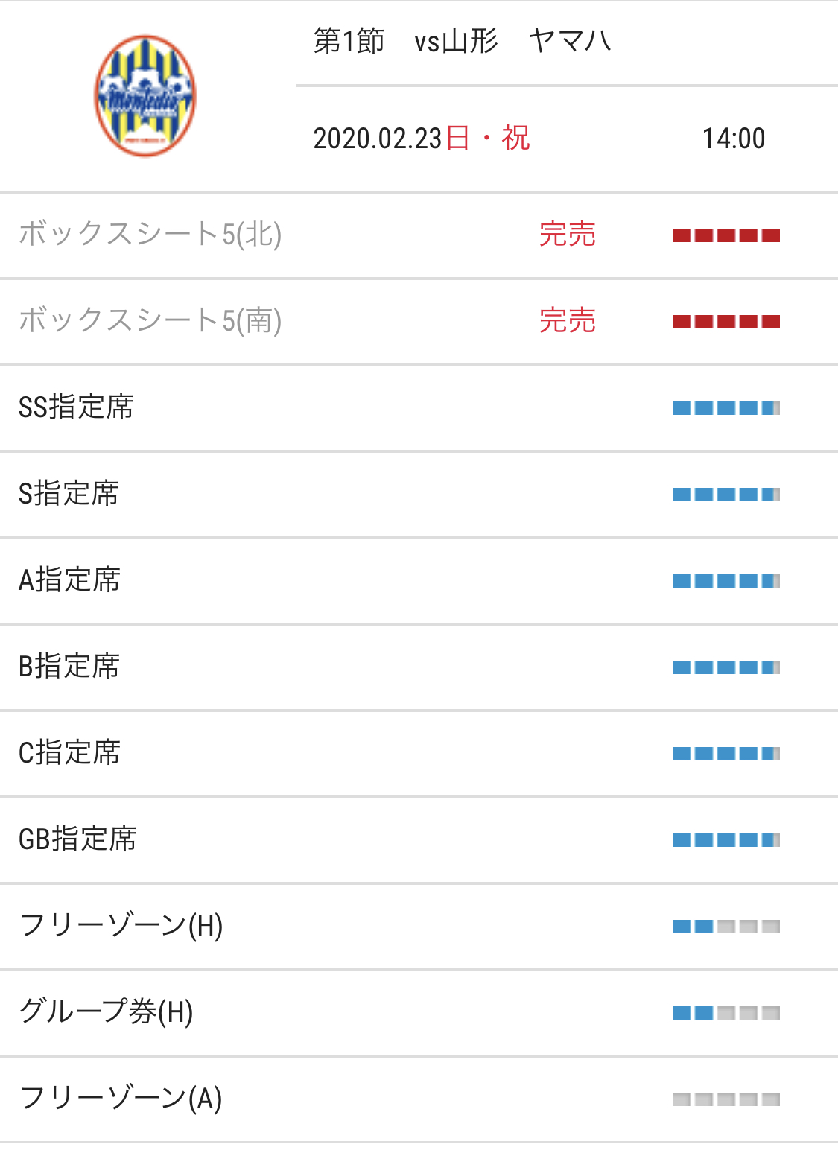Click the 完売 label on ボックスシート5(北)
Viewport: 838px width, 1153px height.
(568, 235)
